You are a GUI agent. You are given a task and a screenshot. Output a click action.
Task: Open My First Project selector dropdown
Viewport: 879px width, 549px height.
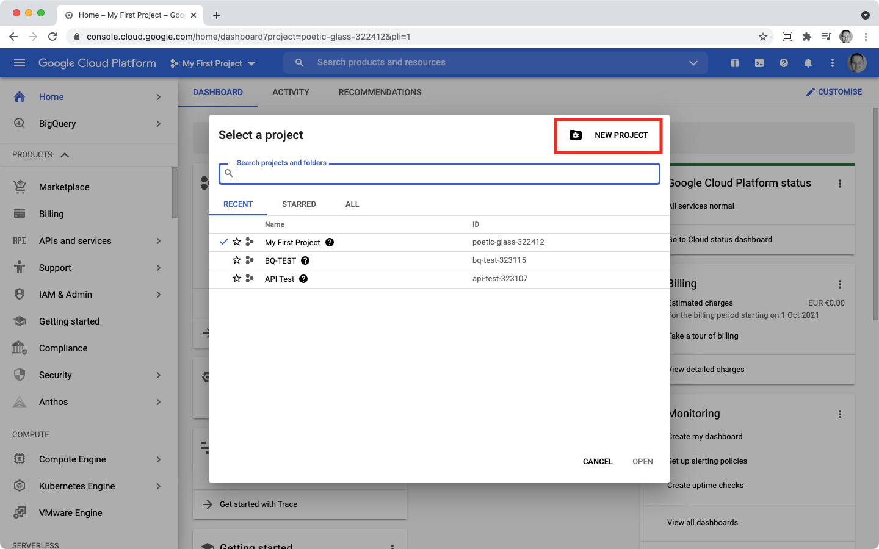coord(212,63)
